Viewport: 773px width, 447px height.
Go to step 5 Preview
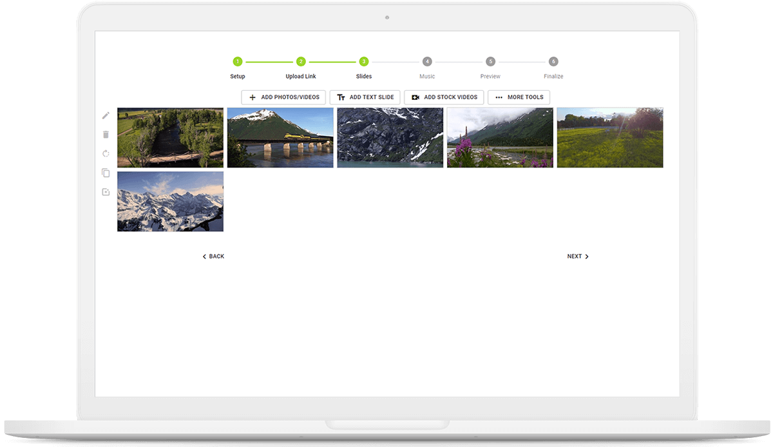tap(490, 62)
